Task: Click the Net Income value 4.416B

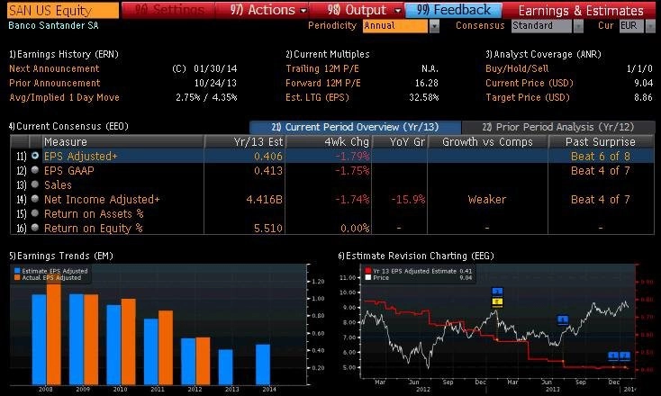Action: click(265, 199)
